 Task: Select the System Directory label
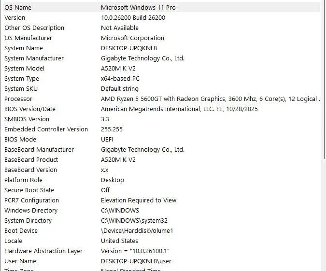click(x=28, y=221)
